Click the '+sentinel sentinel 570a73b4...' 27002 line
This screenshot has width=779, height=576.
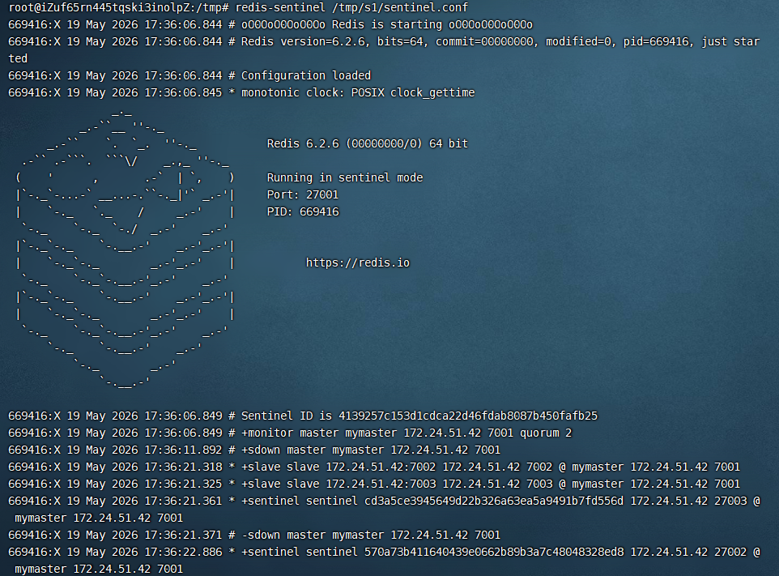pos(384,560)
